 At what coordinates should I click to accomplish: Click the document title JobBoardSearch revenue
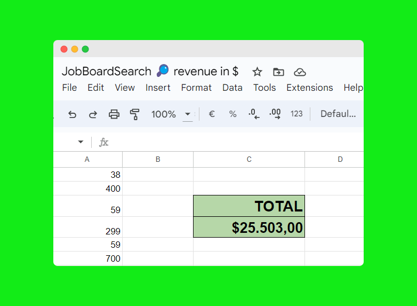pyautogui.click(x=150, y=71)
